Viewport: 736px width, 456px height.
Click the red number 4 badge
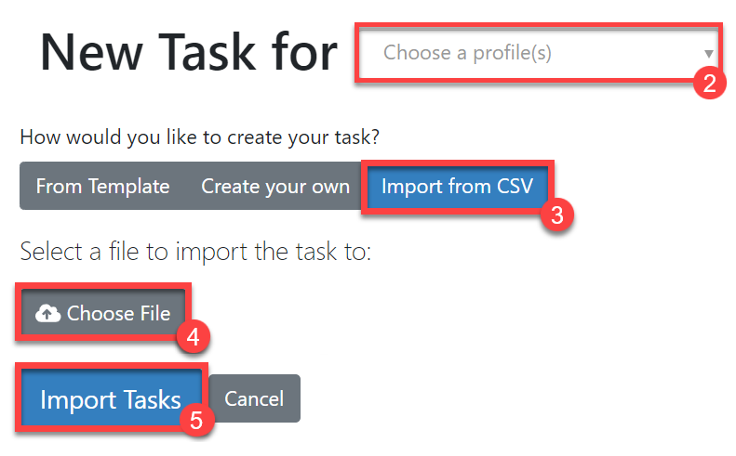[x=194, y=338]
